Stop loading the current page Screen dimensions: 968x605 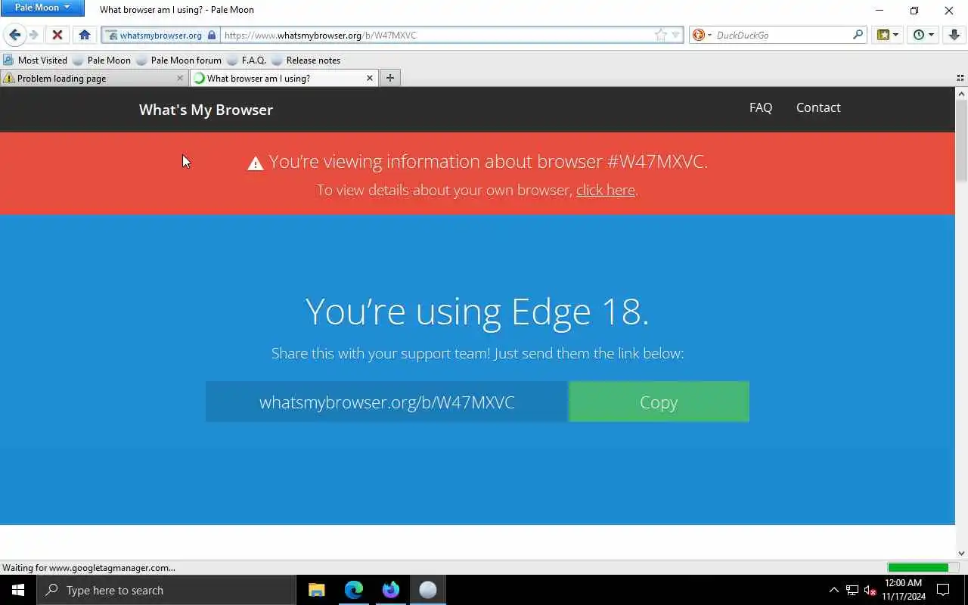[57, 35]
